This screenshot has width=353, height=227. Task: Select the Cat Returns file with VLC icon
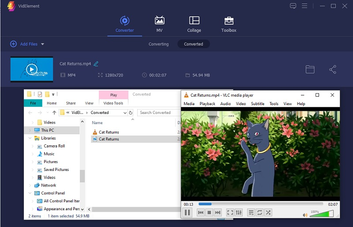pyautogui.click(x=109, y=132)
